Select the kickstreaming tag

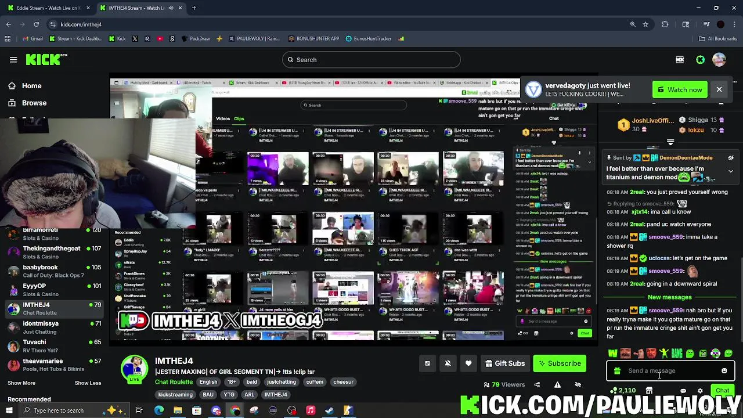[x=175, y=395]
